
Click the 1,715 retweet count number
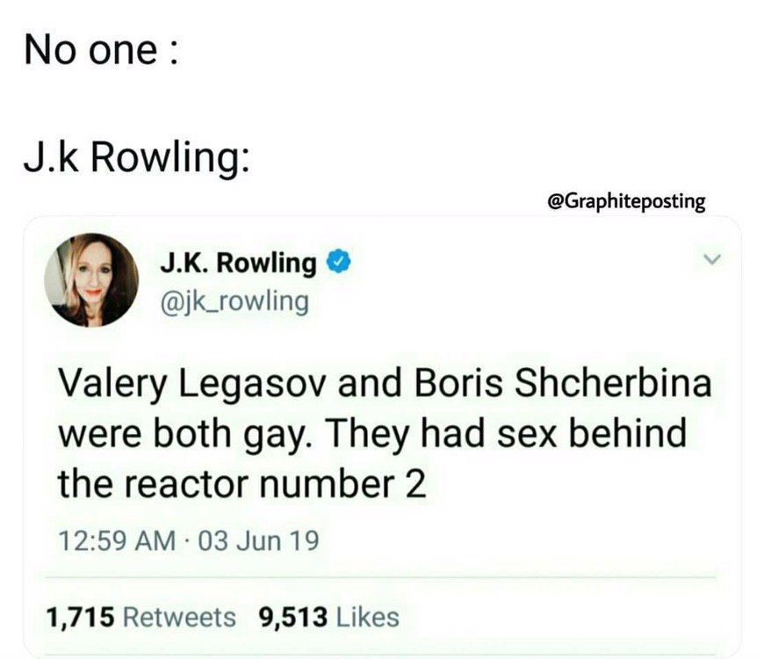(81, 617)
